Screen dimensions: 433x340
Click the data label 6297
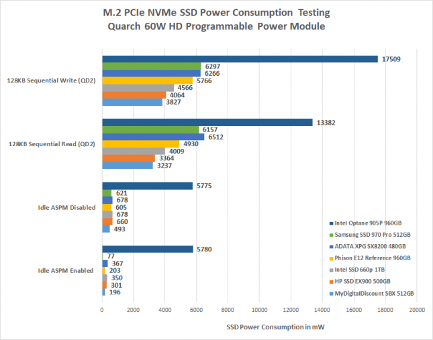point(212,66)
